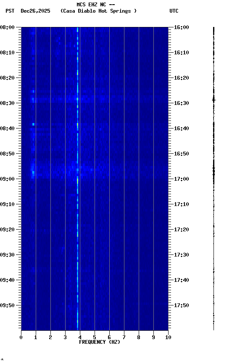
Task: Click the 7 Hz frequency tick label
Action: pos(124,337)
